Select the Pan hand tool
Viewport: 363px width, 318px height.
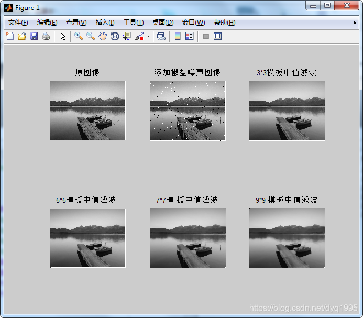point(103,36)
